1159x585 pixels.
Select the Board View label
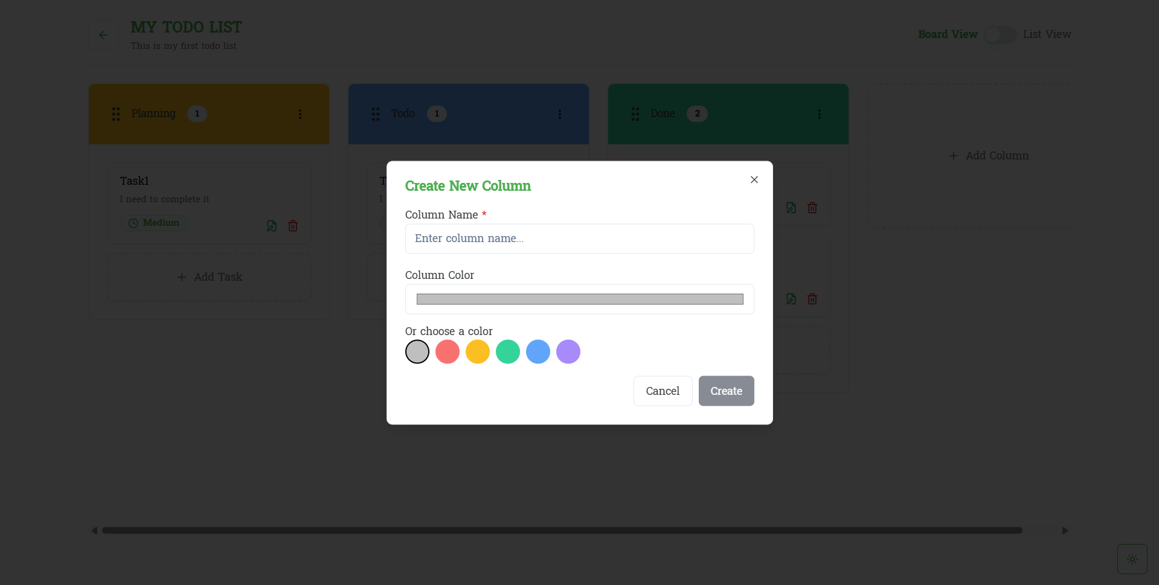(x=948, y=34)
